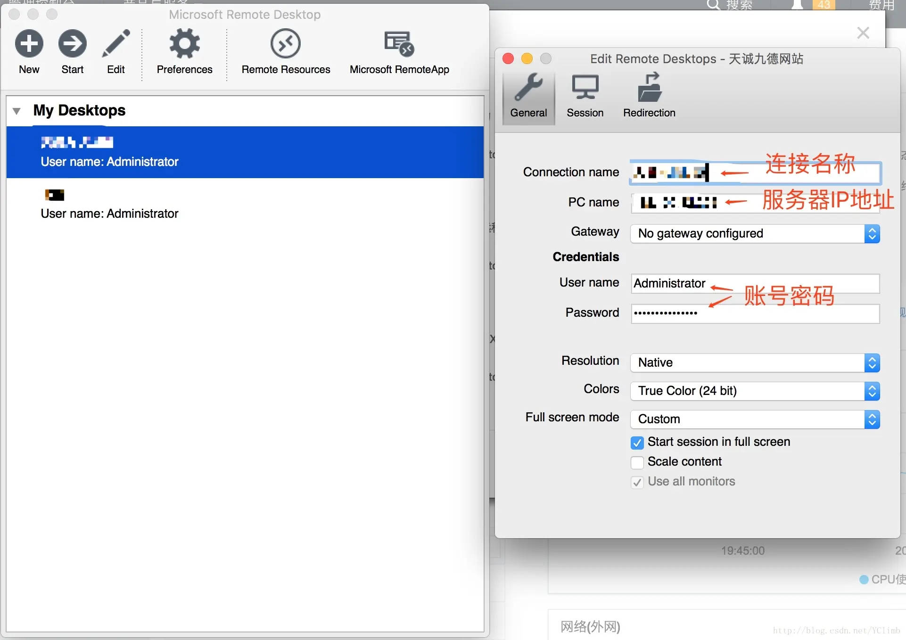Open the Gateway dropdown
906x640 pixels.
pyautogui.click(x=755, y=234)
